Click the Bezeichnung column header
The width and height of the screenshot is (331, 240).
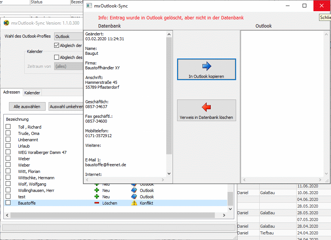pos(17,119)
